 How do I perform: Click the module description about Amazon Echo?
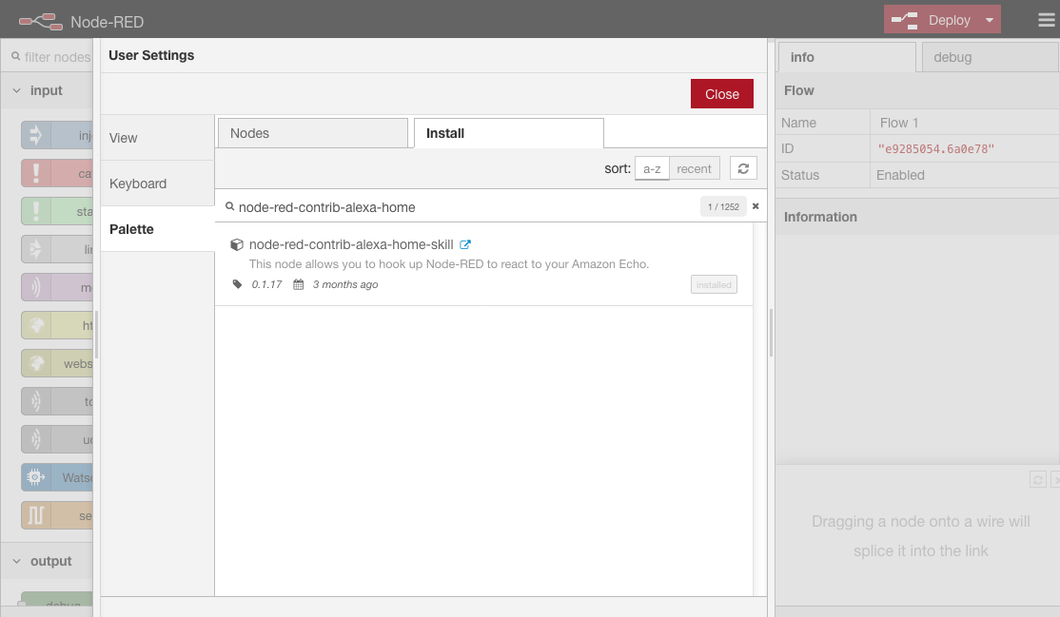(449, 264)
